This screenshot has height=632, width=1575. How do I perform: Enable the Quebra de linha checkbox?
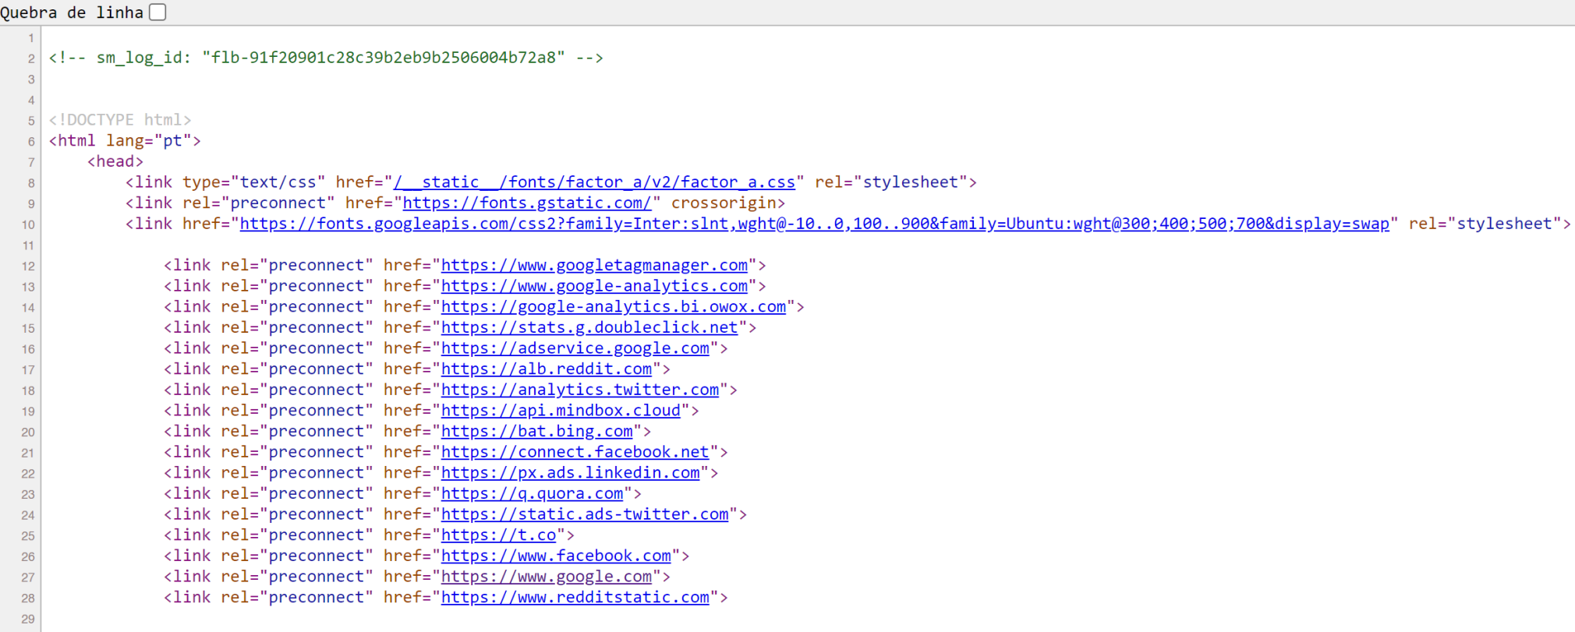pos(158,12)
